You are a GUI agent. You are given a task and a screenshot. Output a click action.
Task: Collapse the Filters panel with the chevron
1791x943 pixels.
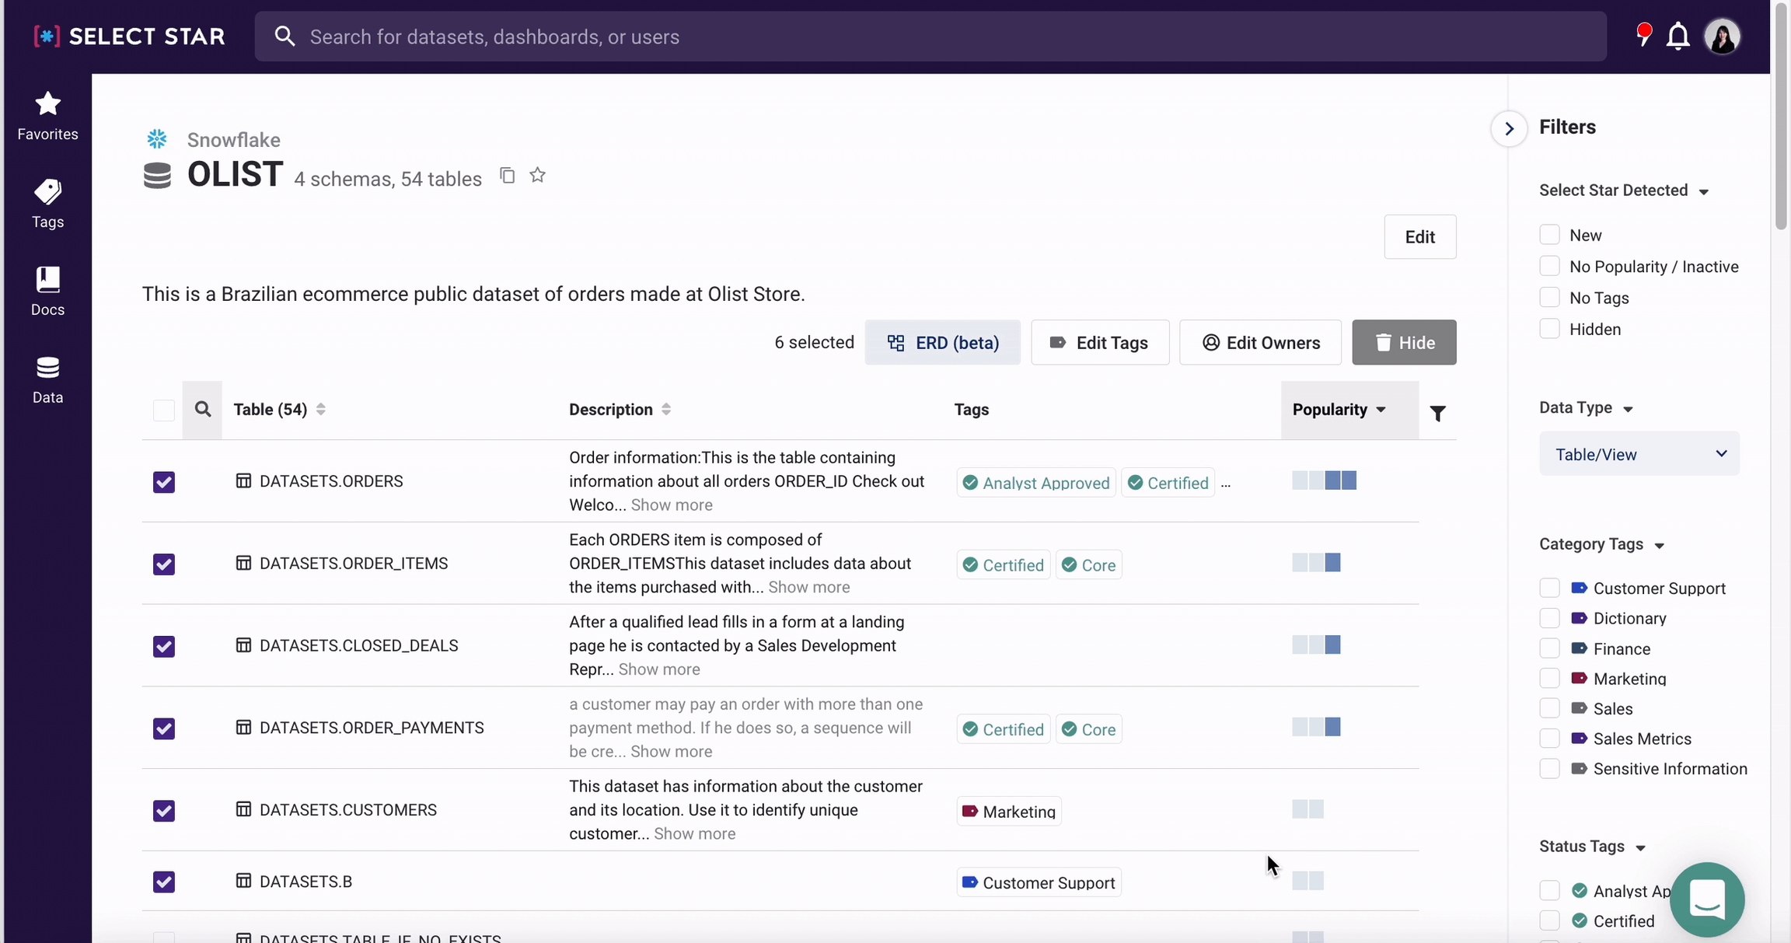pos(1509,128)
